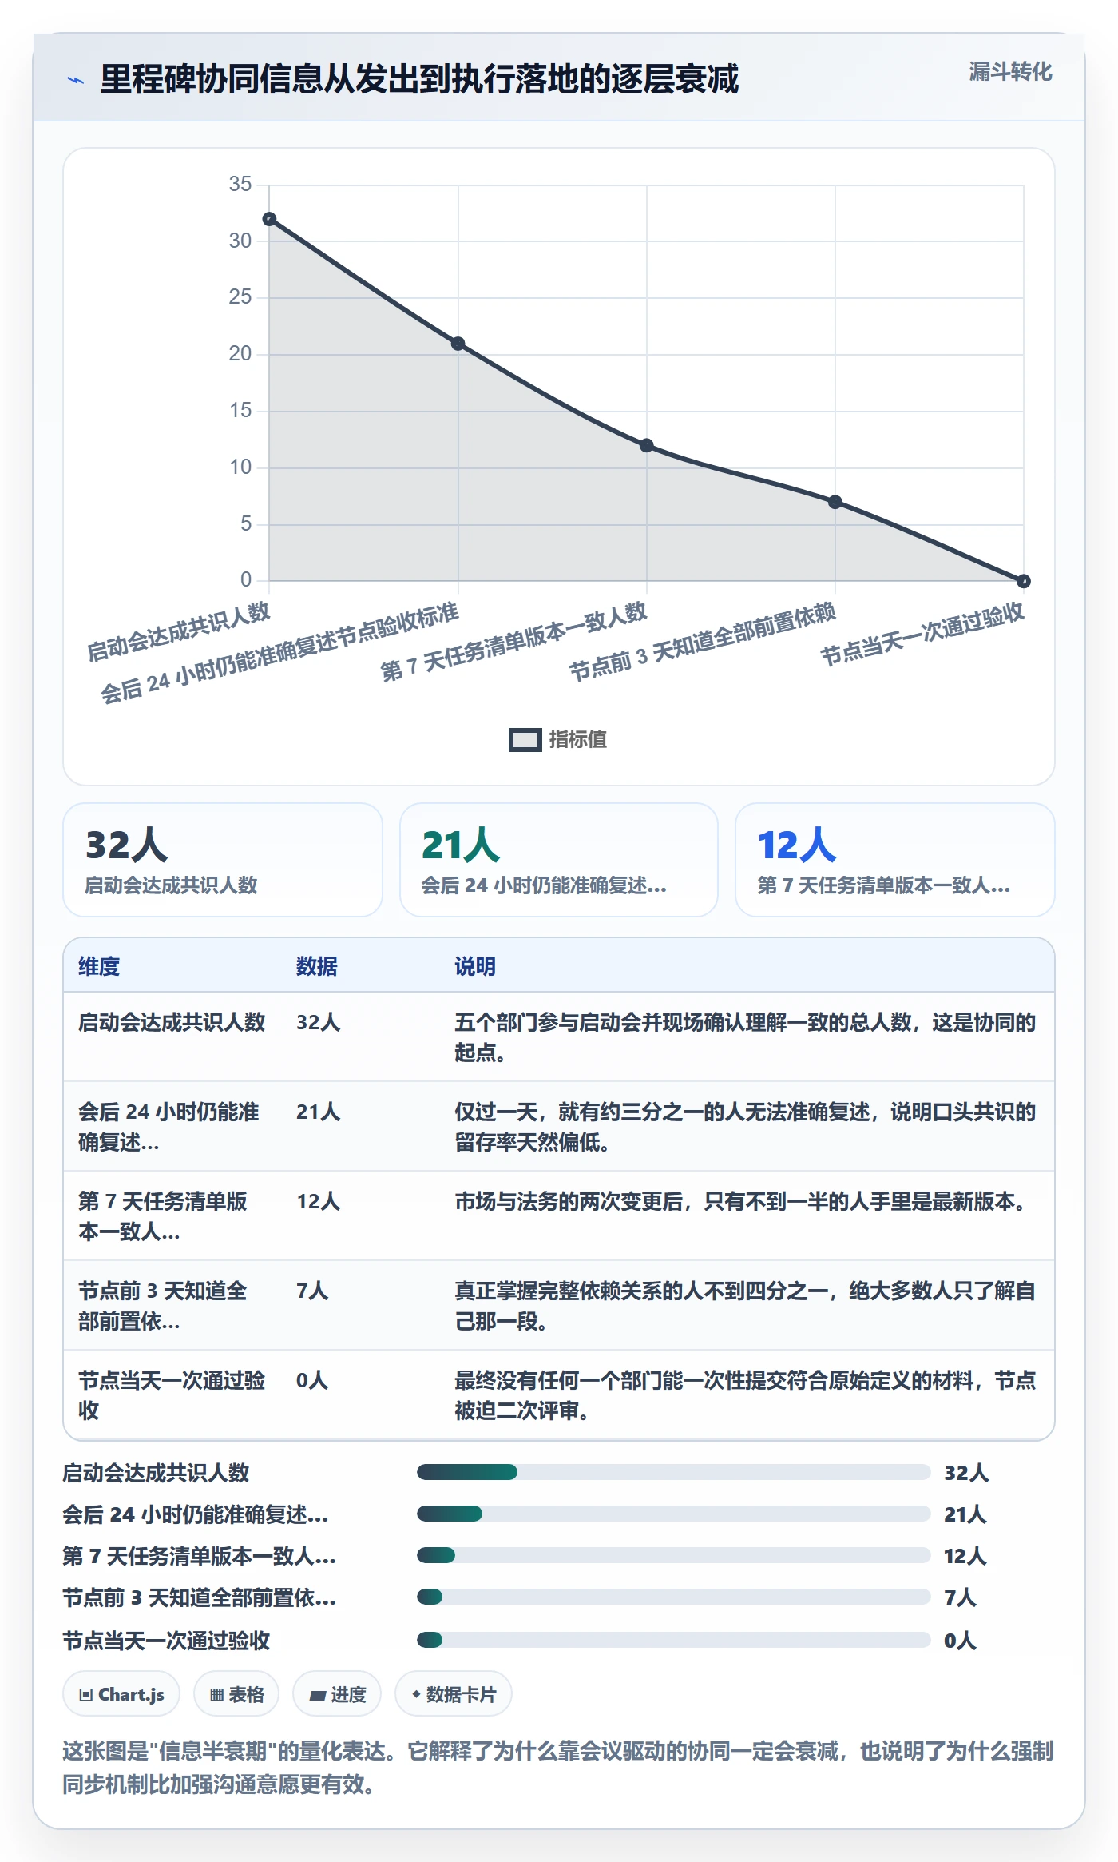Open the 32人 stat card
1118x1862 pixels.
[223, 860]
